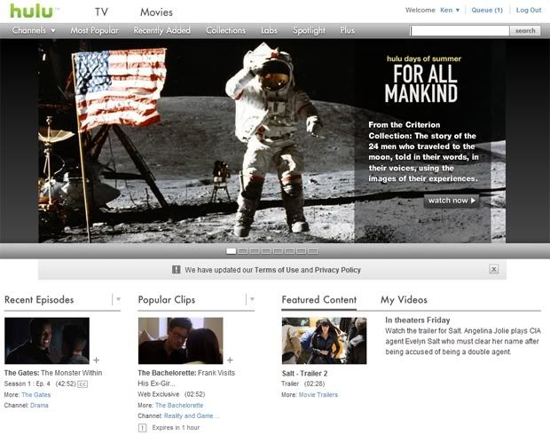Screen dimensions: 550x435
Task: Select the second carousel slide indicator
Action: pyautogui.click(x=243, y=251)
